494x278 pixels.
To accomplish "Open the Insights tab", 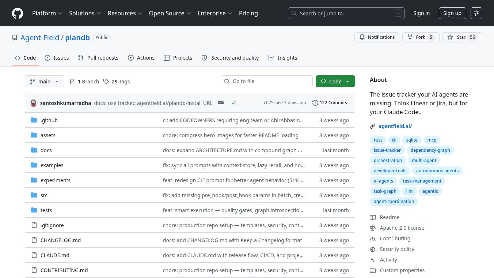I will (x=283, y=58).
